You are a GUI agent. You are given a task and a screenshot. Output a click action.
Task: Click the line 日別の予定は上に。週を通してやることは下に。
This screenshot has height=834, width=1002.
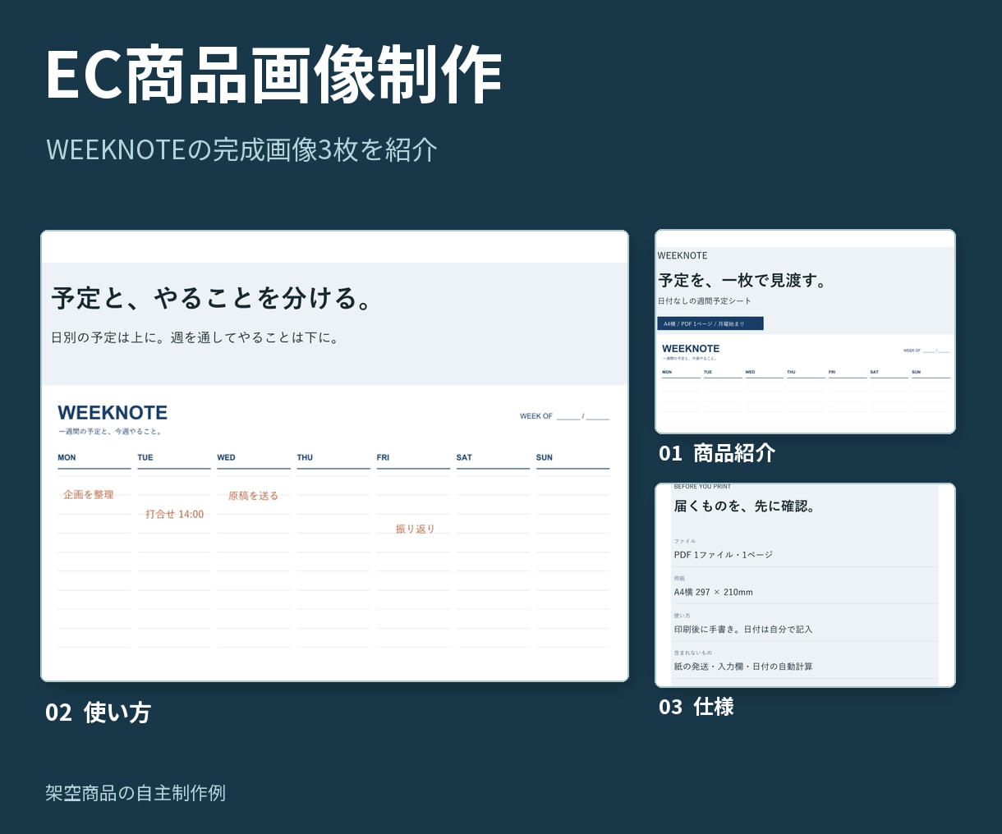(x=195, y=337)
